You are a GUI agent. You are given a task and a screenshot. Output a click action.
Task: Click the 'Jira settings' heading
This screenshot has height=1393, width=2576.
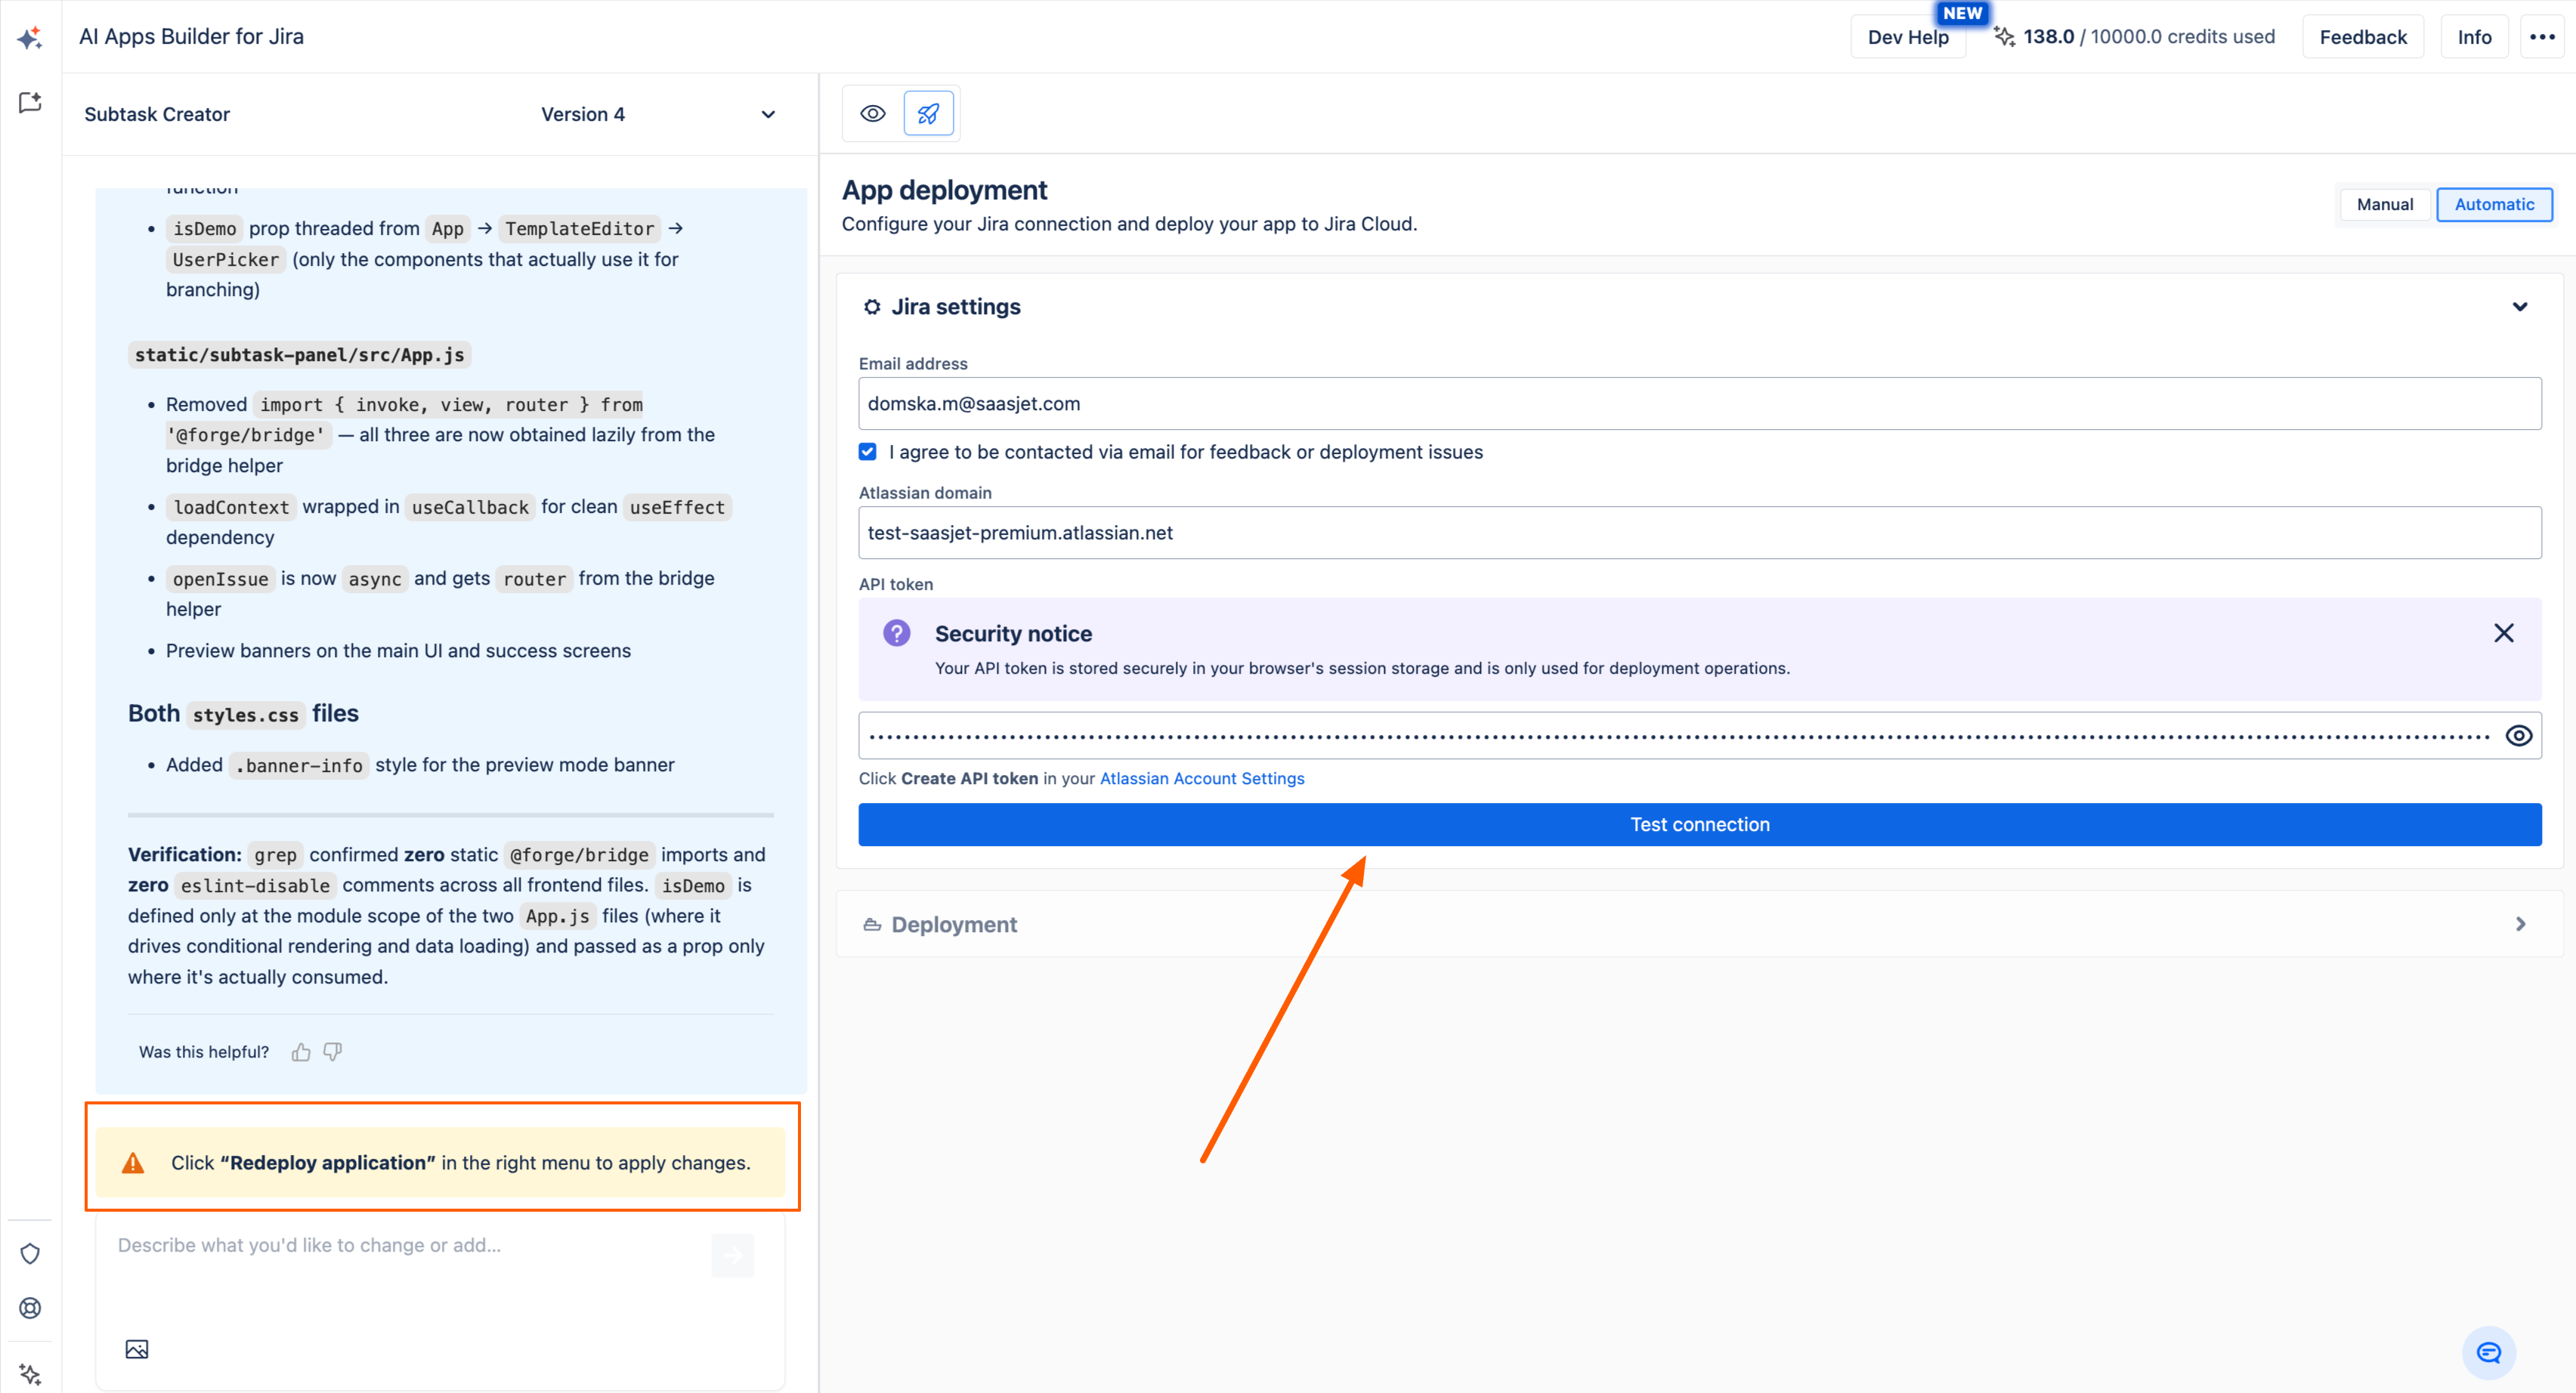[956, 307]
